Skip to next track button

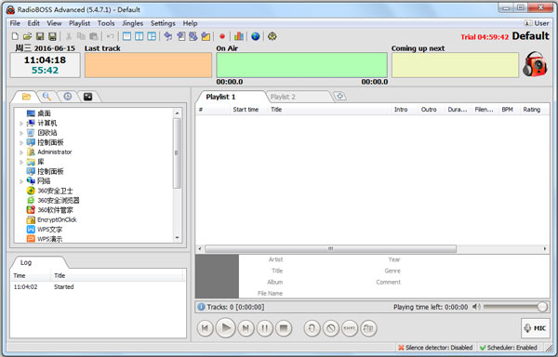pos(246,328)
